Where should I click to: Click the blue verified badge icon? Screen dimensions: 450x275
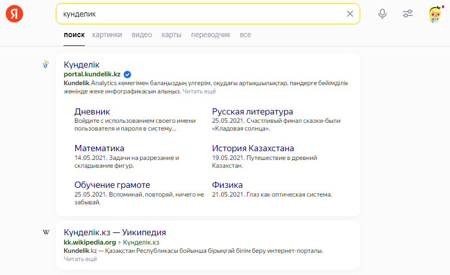coord(127,74)
